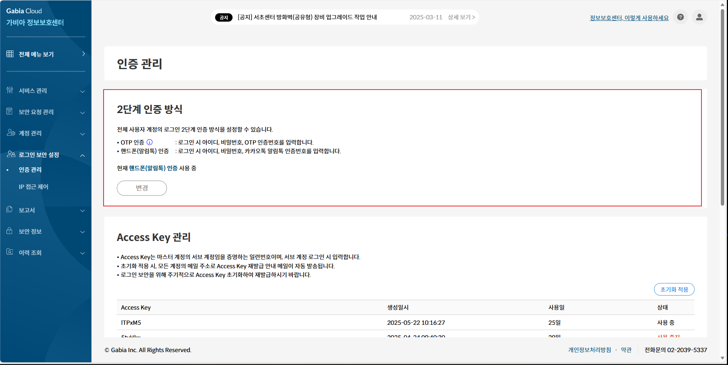Open the 약관 footer link
Screen dimensions: 728x365
tap(626, 350)
